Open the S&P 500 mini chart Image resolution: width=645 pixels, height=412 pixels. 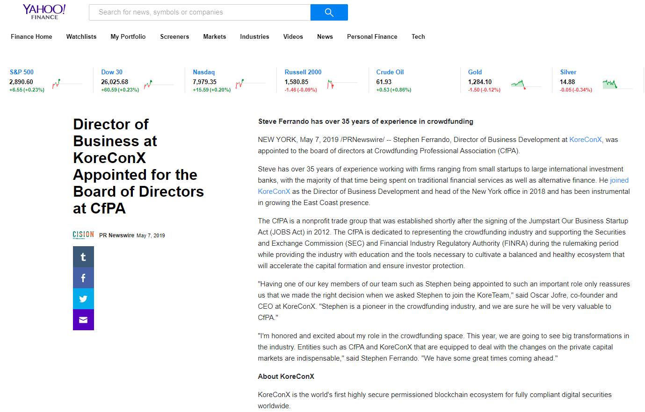click(x=66, y=84)
